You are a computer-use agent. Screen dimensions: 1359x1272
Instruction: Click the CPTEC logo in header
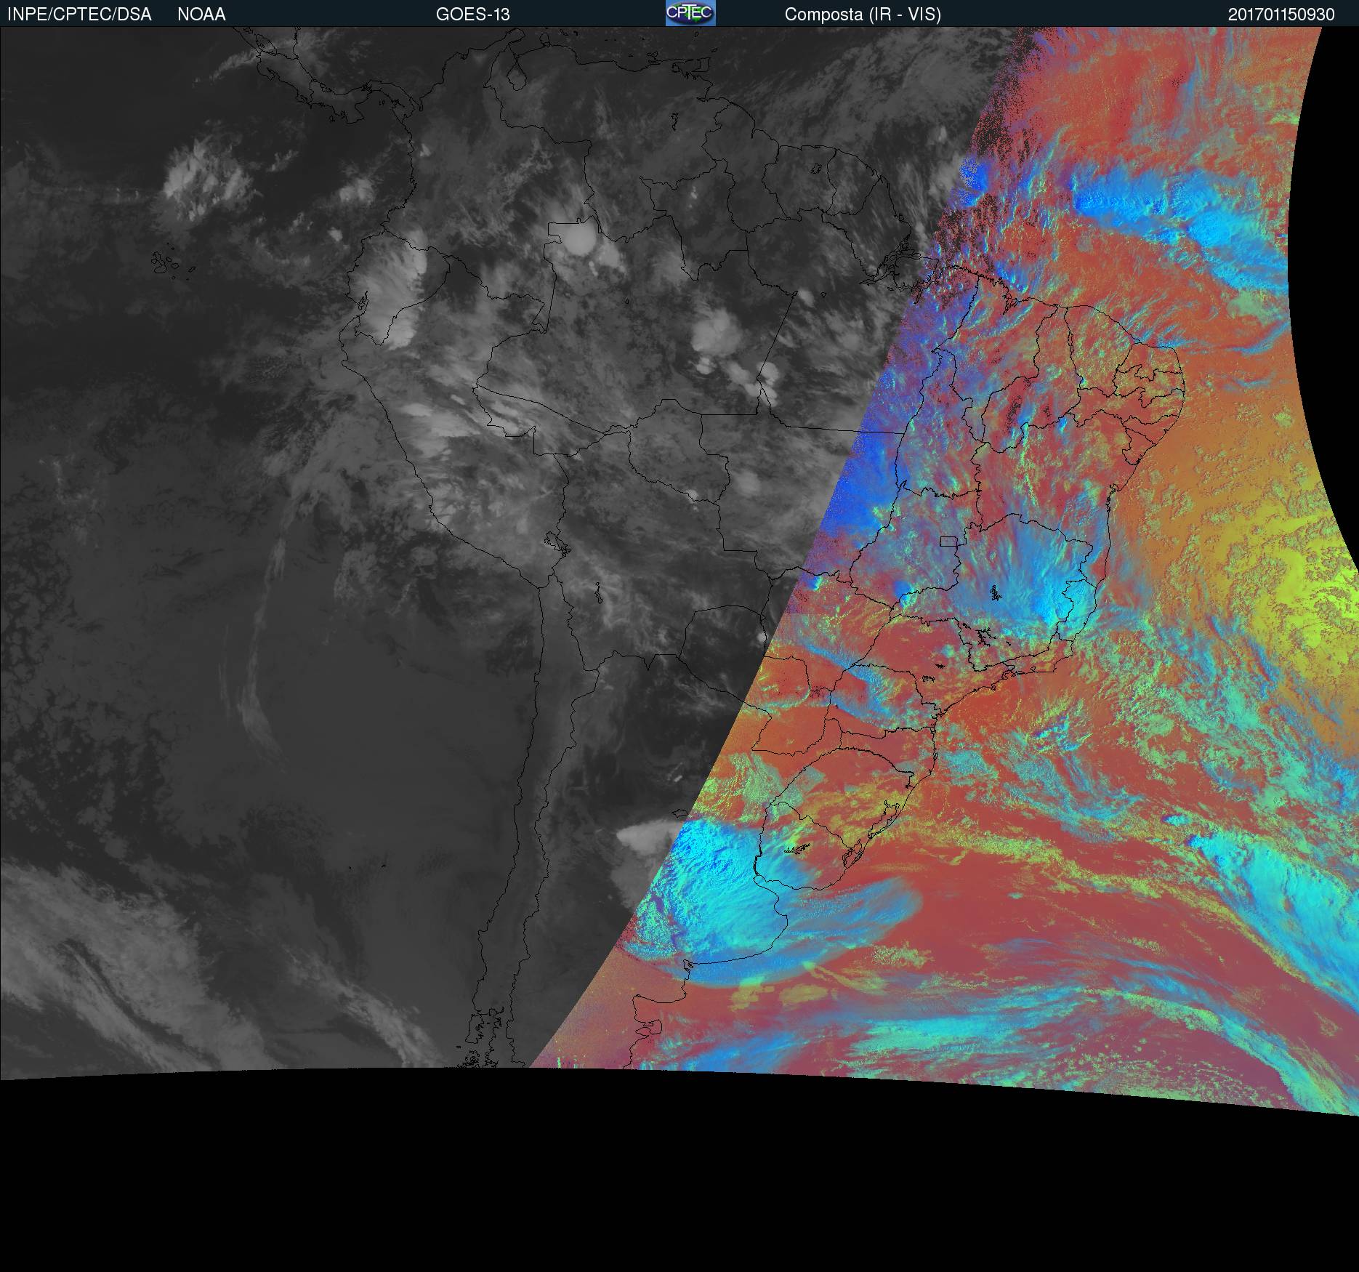(x=690, y=13)
